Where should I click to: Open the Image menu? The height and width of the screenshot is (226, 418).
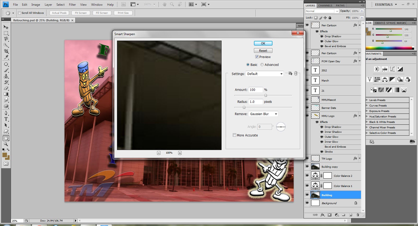click(36, 4)
